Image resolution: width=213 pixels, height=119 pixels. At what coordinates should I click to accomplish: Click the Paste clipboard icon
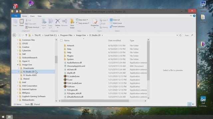(x=21, y=22)
